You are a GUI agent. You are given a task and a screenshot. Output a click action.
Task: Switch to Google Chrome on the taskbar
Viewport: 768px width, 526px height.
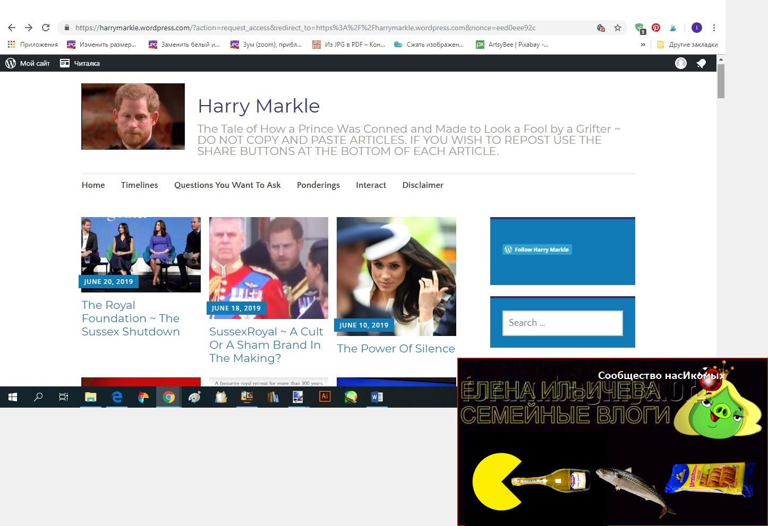point(169,397)
